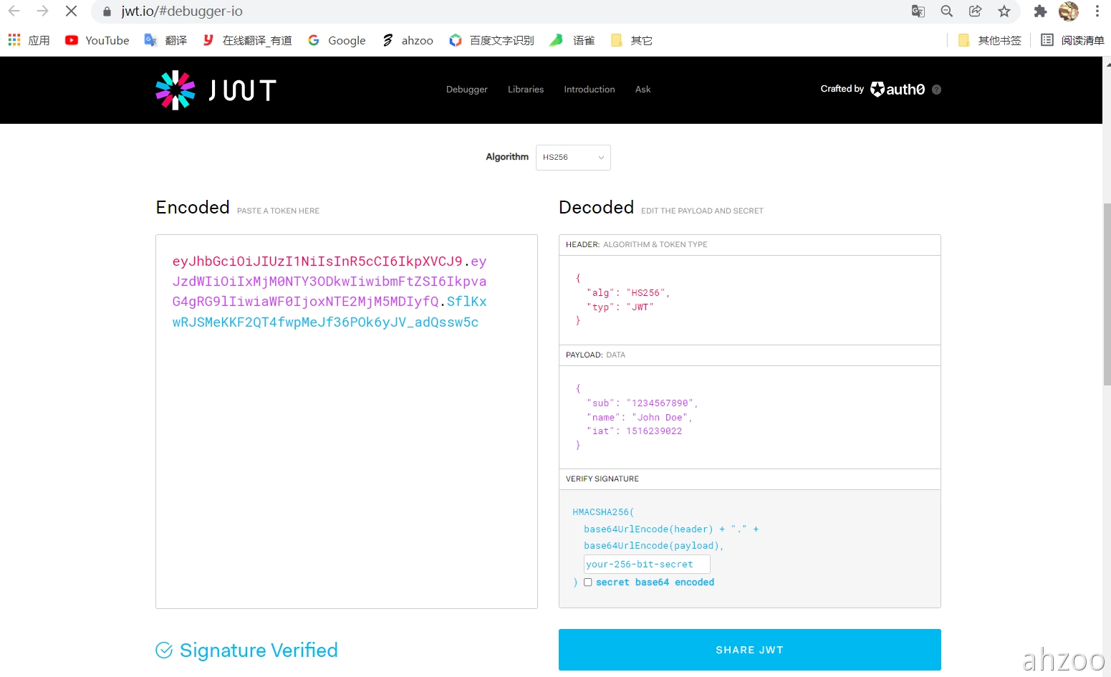Expand the 其它 bookmark folder
Image resolution: width=1111 pixels, height=677 pixels.
coord(632,41)
